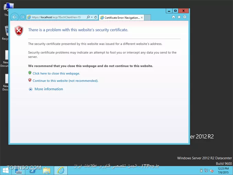Open Favorites with the star icon
The width and height of the screenshot is (233, 175).
[x=179, y=17]
